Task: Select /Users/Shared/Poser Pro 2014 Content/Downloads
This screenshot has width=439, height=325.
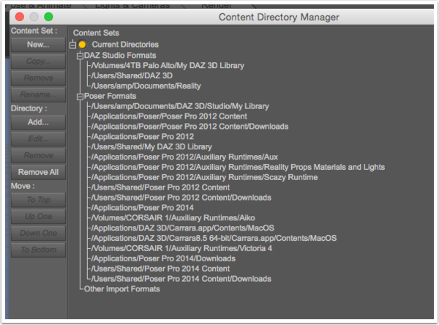Action: 181,279
